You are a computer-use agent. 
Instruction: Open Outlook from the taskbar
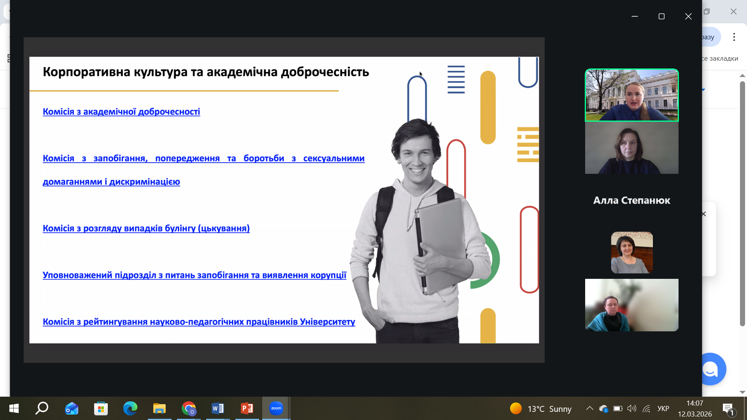coord(72,408)
